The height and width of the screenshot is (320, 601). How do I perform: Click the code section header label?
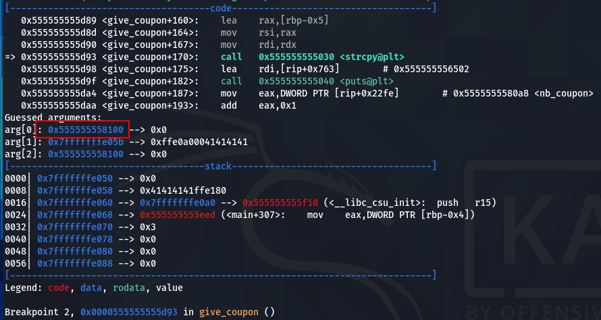click(221, 8)
